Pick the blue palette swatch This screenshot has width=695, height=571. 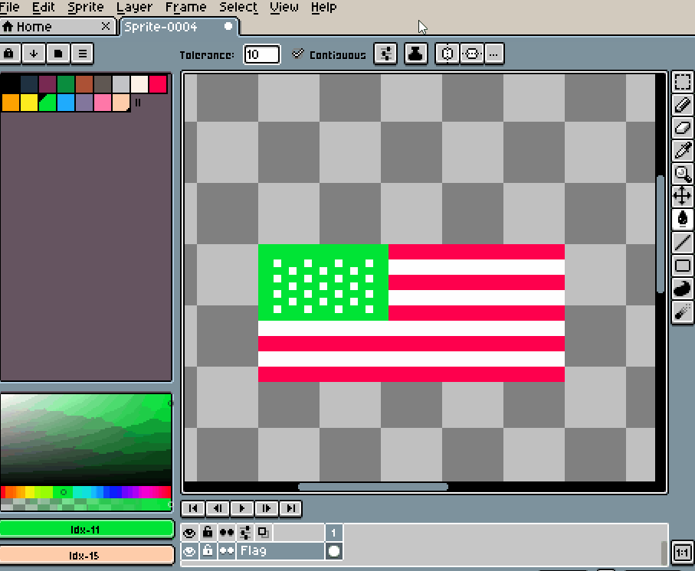pos(66,103)
